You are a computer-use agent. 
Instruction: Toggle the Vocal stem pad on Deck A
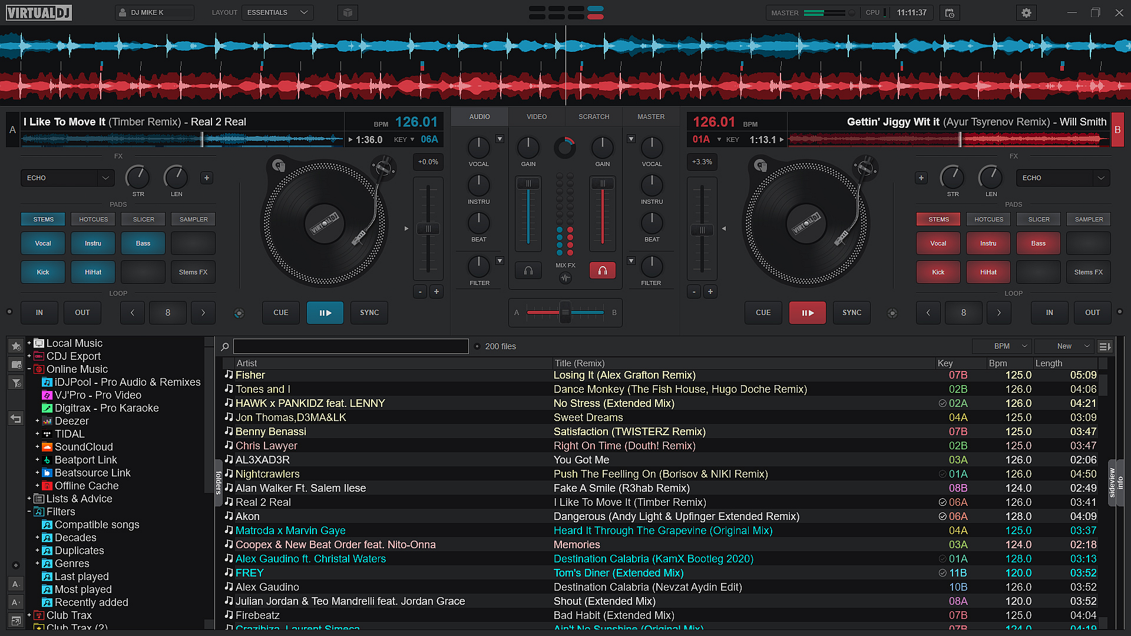tap(42, 243)
